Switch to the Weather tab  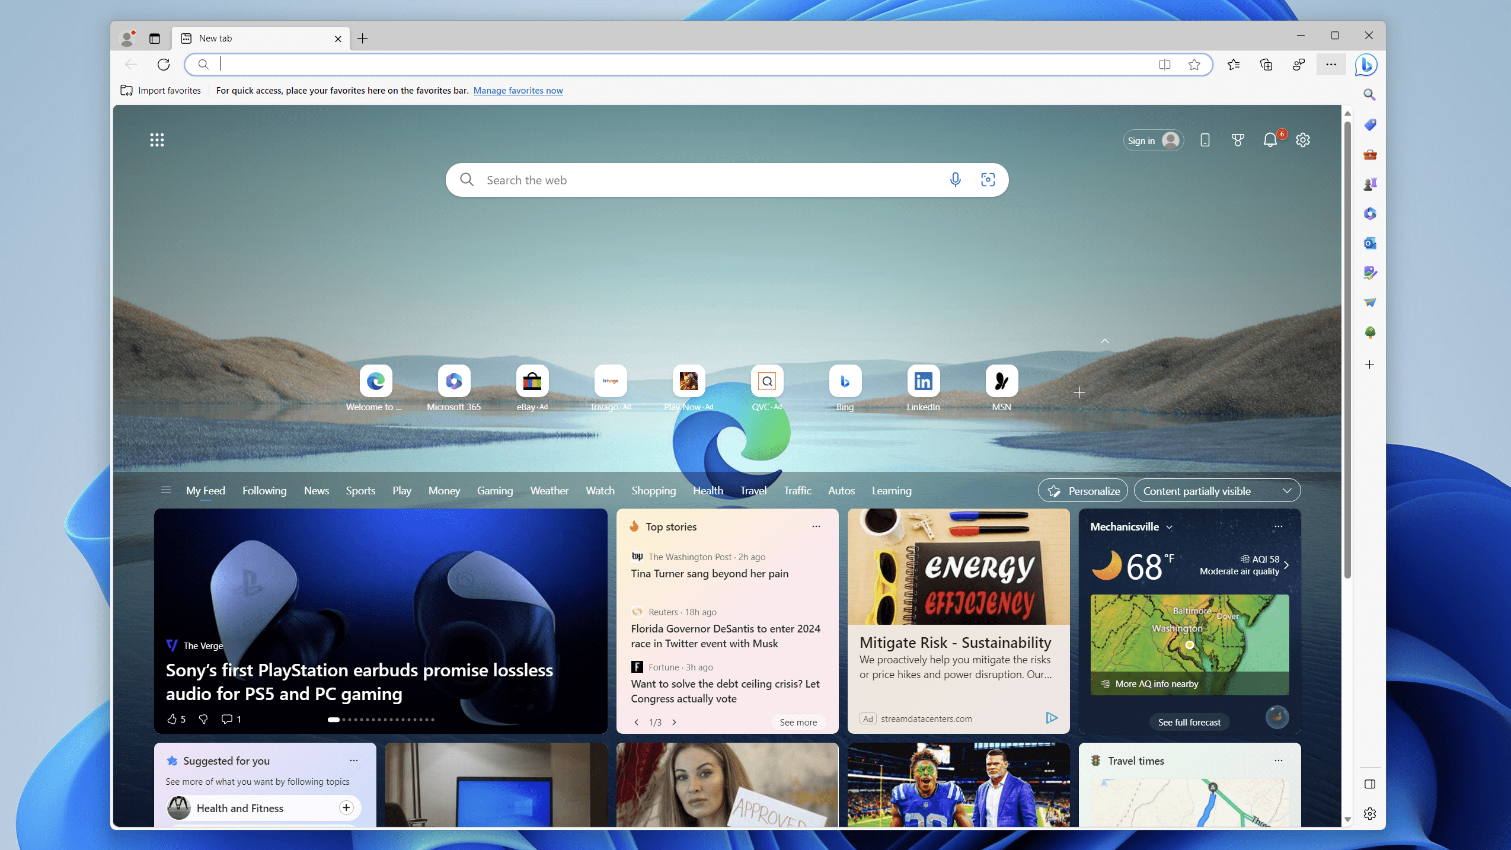(x=549, y=491)
